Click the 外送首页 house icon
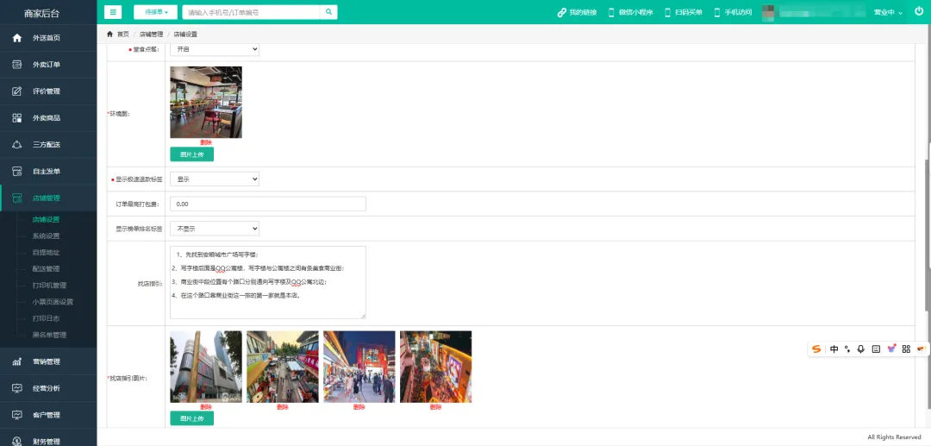Image resolution: width=931 pixels, height=446 pixels. tap(17, 38)
